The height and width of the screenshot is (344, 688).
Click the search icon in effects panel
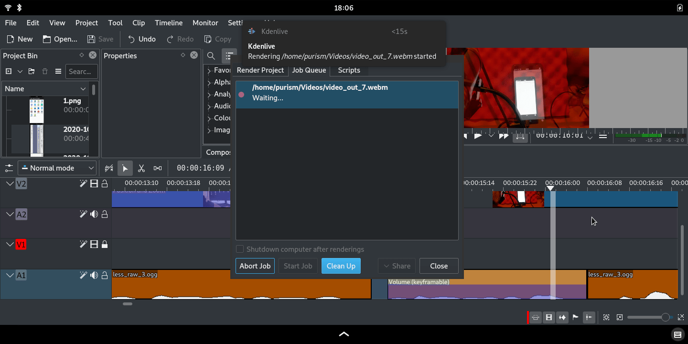(x=211, y=56)
